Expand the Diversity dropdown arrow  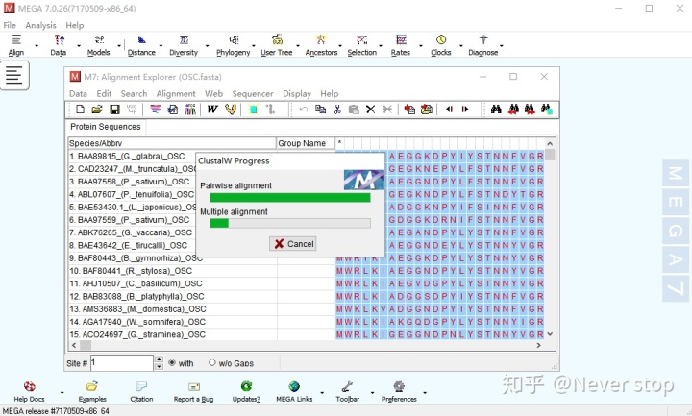pos(207,45)
